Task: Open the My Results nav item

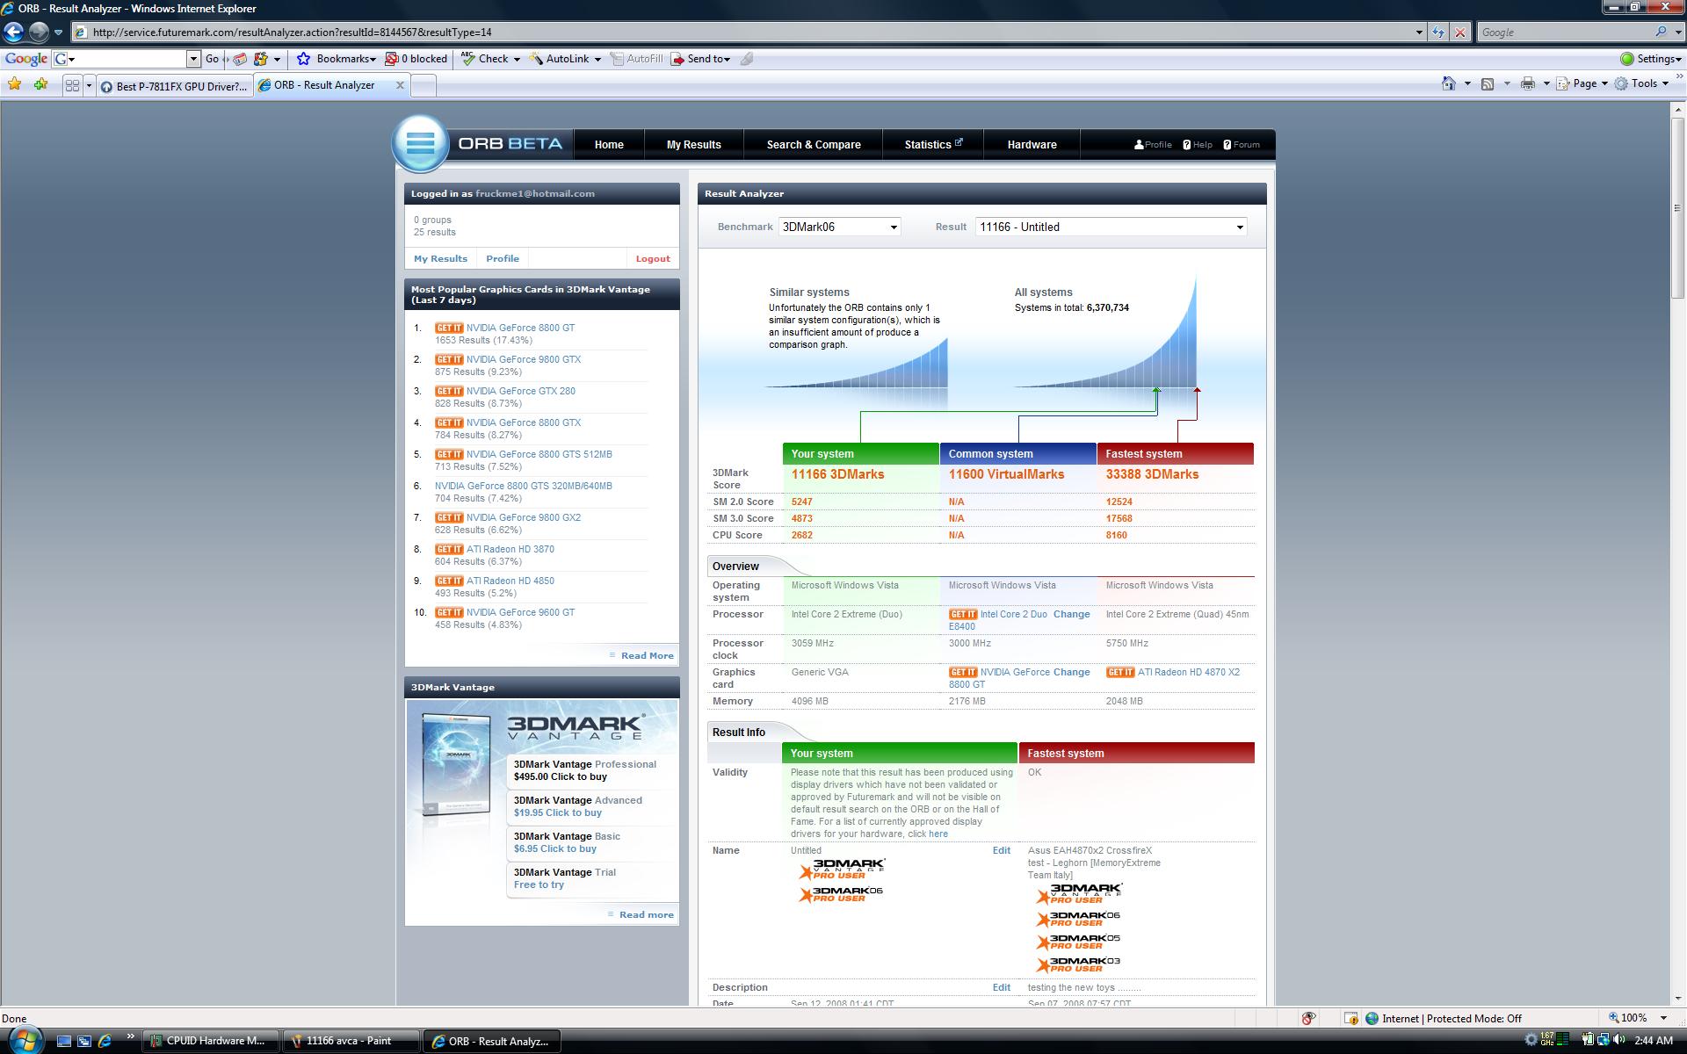Action: (x=693, y=145)
